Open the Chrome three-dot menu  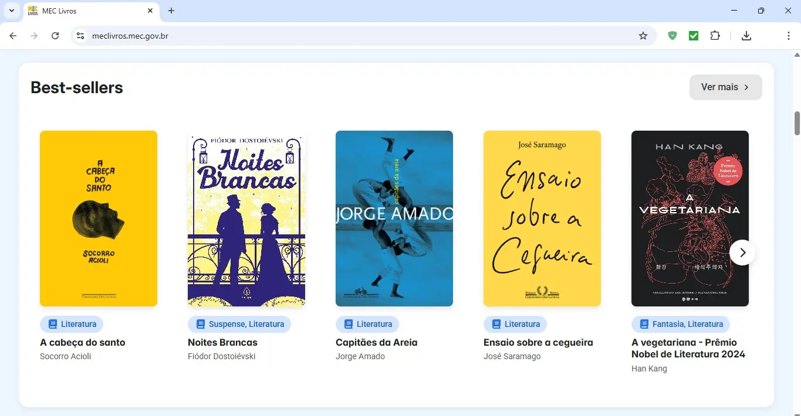pyautogui.click(x=789, y=36)
